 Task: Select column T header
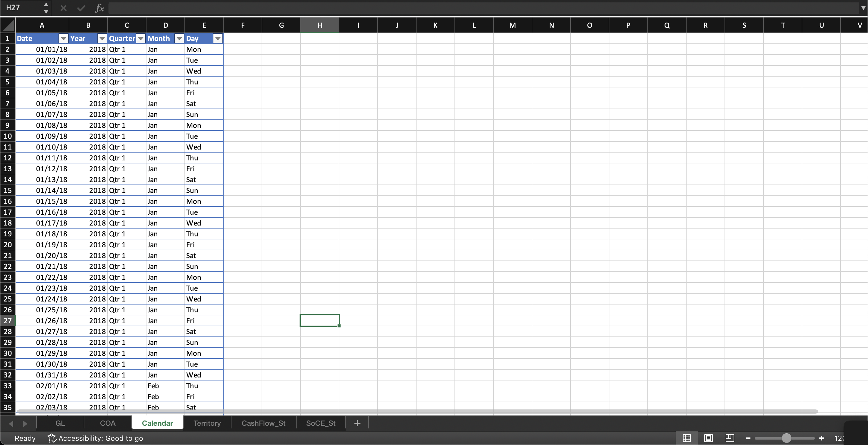point(783,25)
